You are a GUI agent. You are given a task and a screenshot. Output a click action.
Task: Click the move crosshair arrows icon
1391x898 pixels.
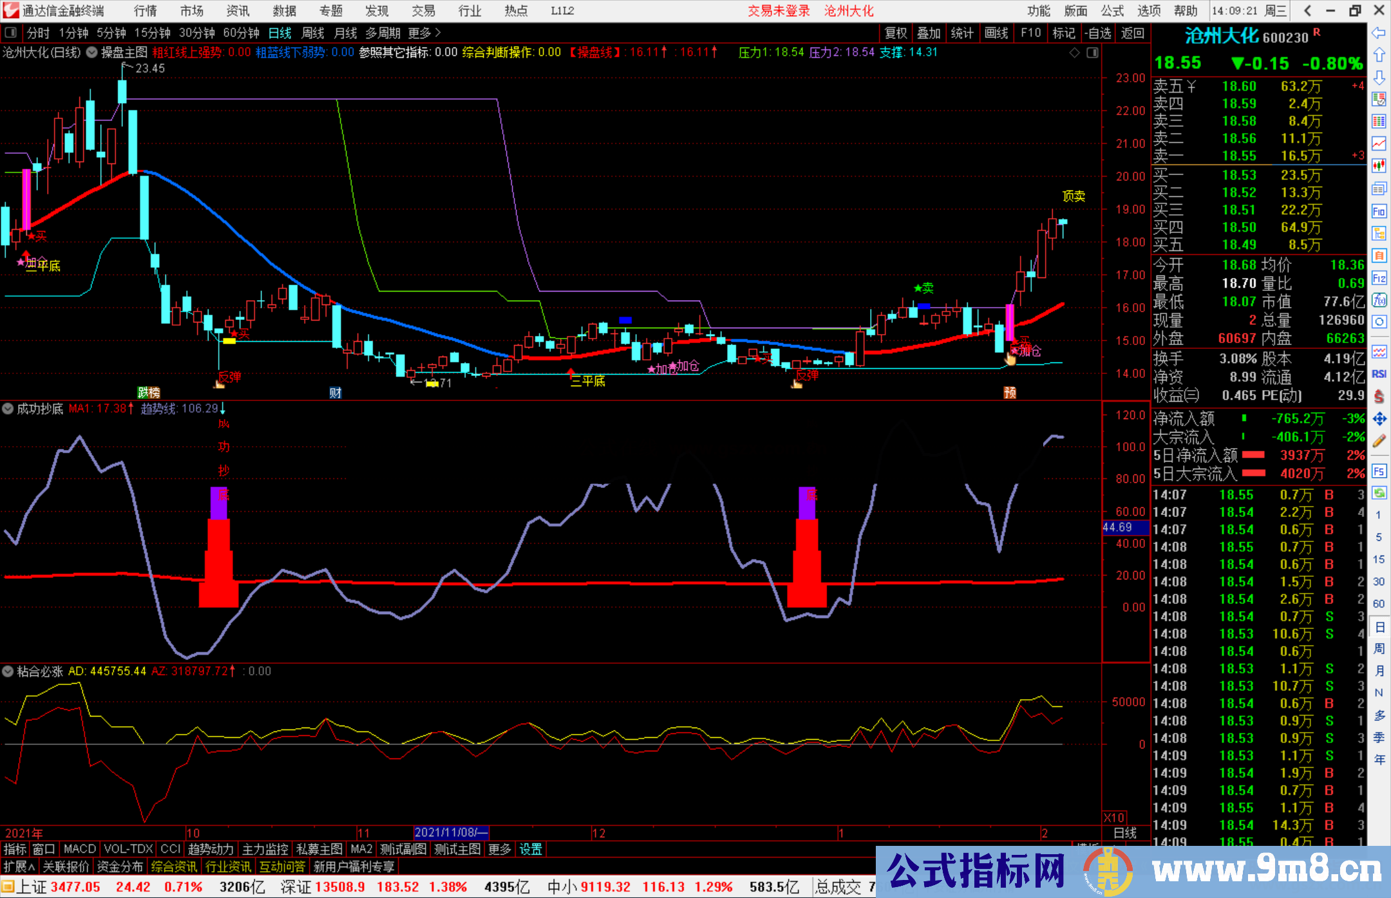click(x=1379, y=419)
